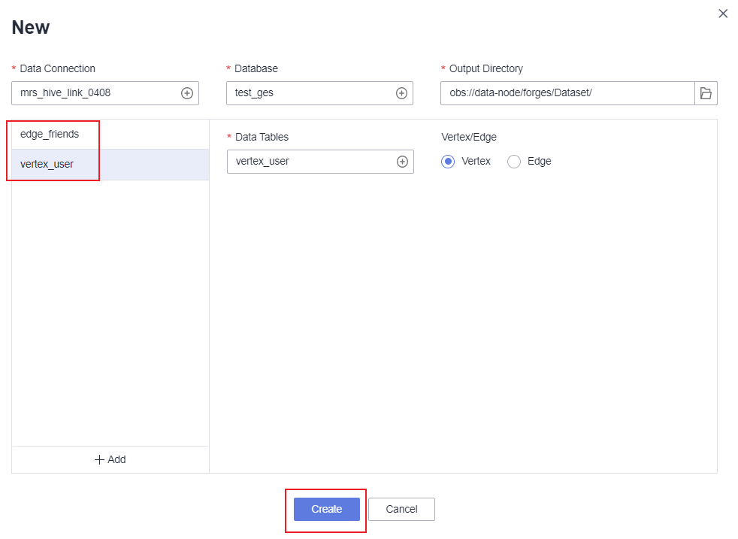Viewport: 738px width, 539px height.
Task: Click the Output Directory field label
Action: [485, 68]
